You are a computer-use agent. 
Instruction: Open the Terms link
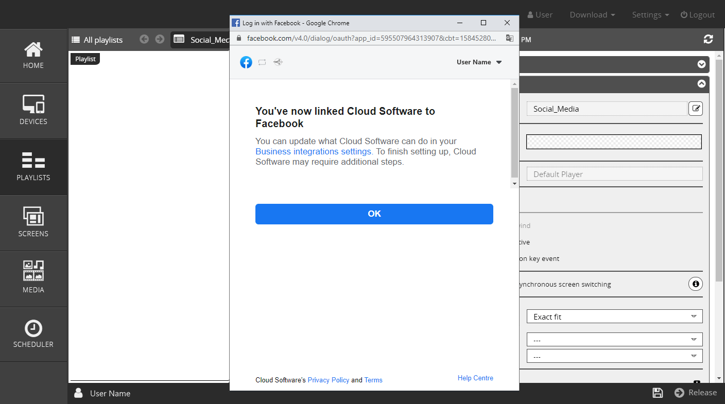pyautogui.click(x=373, y=380)
